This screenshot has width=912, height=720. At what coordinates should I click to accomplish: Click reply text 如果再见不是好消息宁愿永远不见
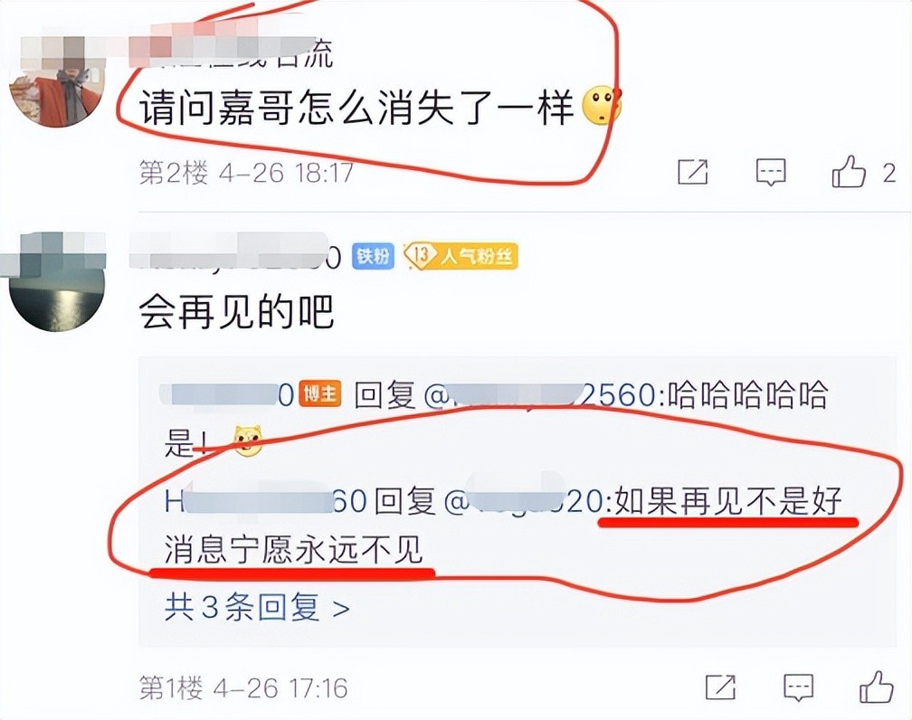(x=503, y=526)
